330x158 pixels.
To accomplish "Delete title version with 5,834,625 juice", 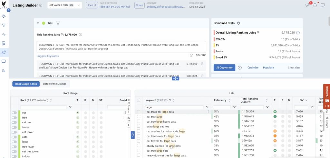I will 202,76.
